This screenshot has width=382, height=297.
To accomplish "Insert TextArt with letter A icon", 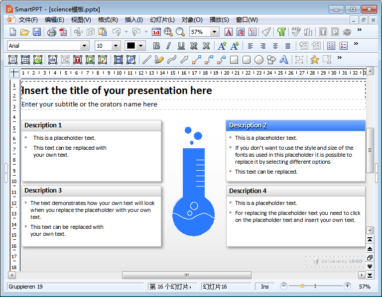I will click(283, 60).
